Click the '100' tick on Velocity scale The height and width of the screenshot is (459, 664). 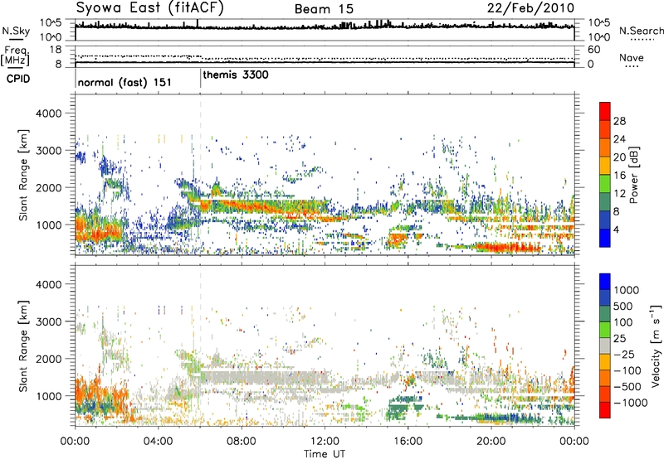pos(623,322)
